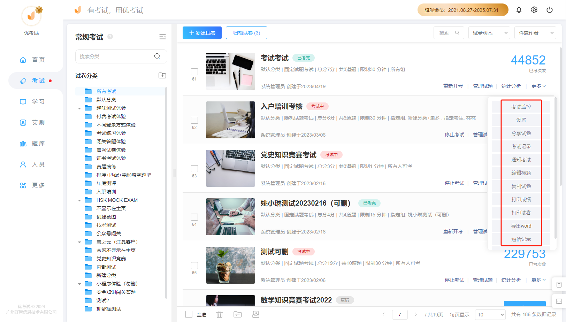This screenshot has width=566, height=322.
Task: Tick checkbox for exam number 61
Action: (194, 72)
